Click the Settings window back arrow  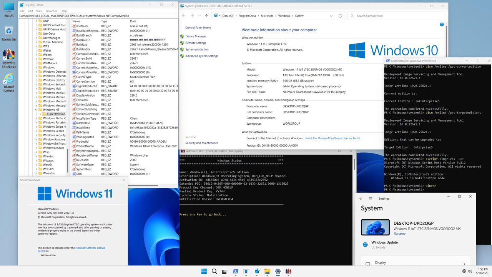361,199
